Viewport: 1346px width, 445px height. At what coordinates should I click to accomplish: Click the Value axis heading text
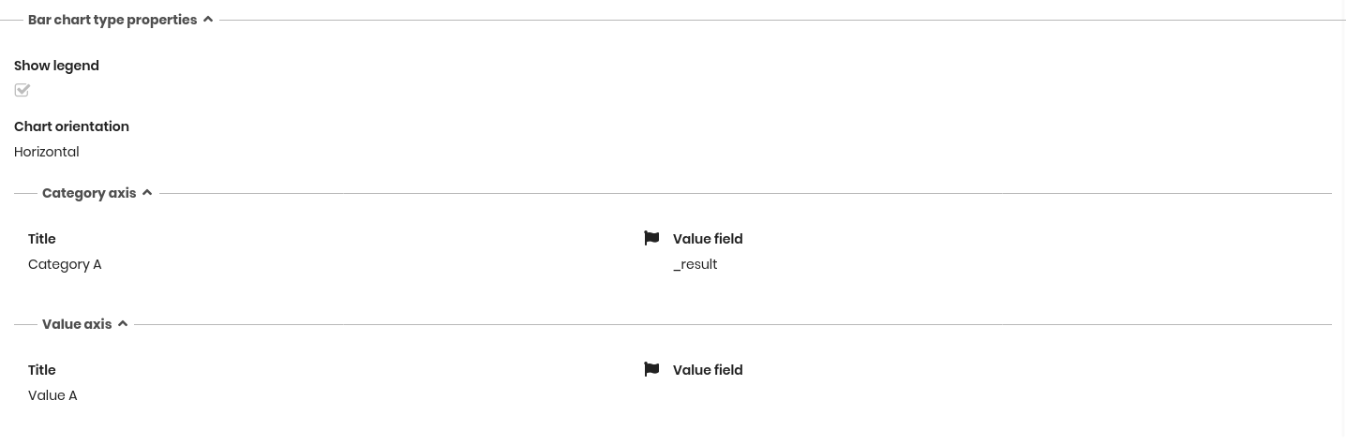77,324
